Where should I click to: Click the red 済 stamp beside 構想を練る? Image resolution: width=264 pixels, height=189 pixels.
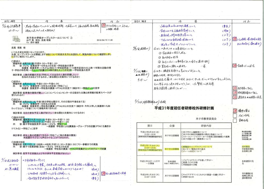(235, 111)
